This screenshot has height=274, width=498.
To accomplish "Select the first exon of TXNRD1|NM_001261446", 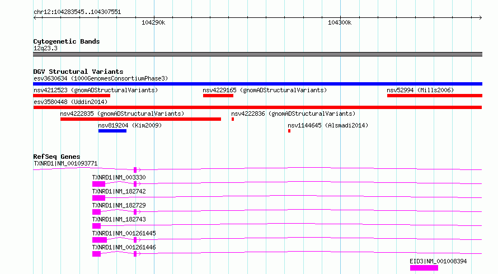I will (x=97, y=254).
